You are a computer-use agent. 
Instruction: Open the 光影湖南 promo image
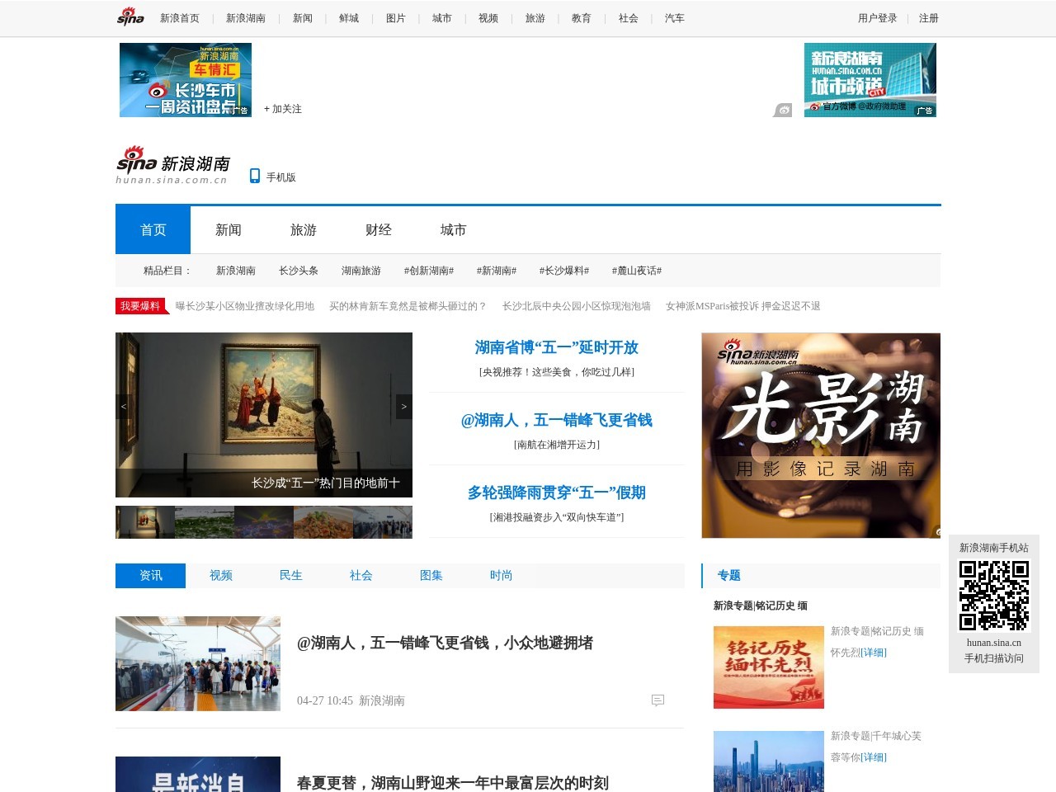(821, 436)
